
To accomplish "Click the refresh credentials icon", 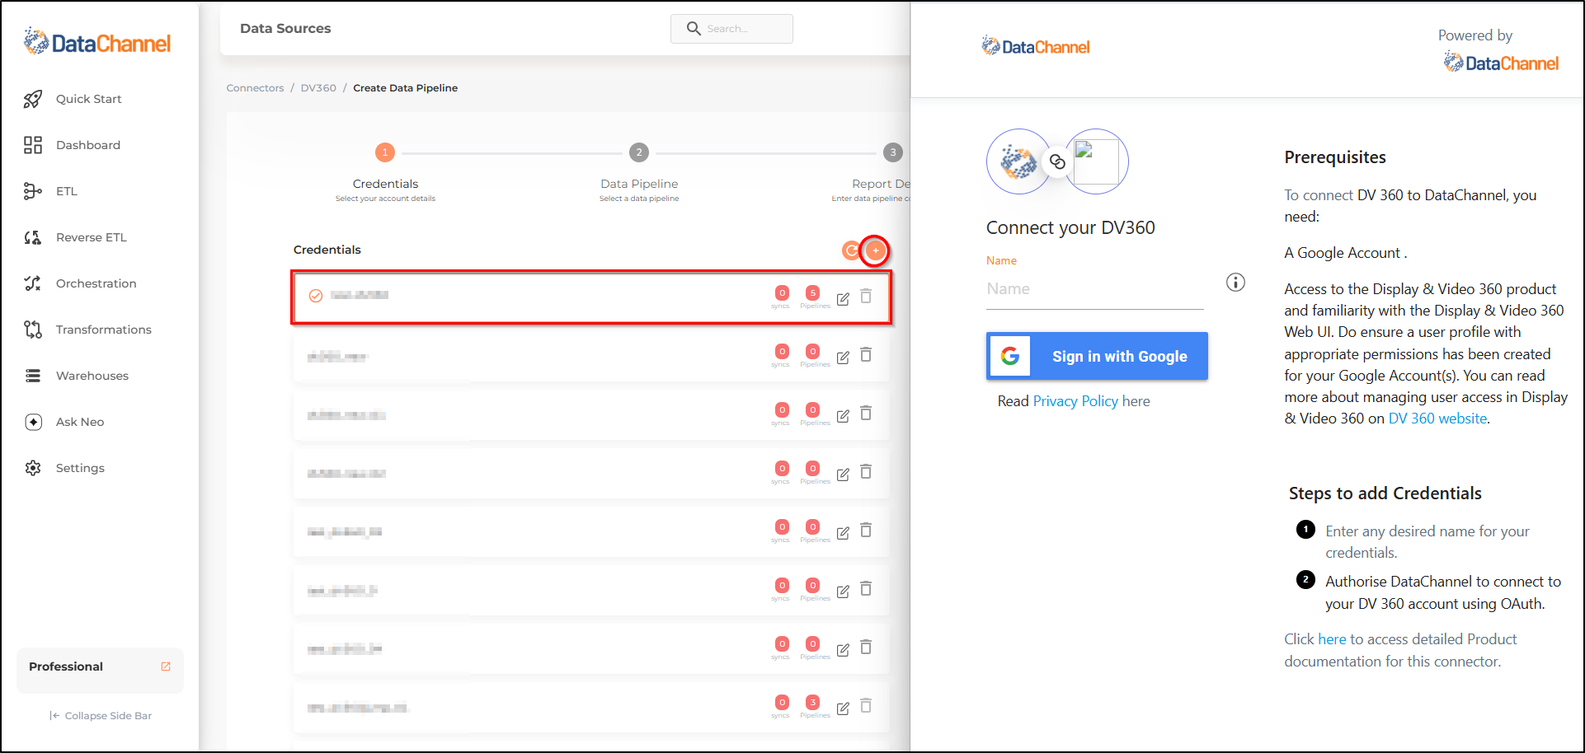I will tap(850, 250).
